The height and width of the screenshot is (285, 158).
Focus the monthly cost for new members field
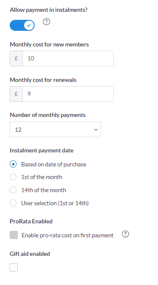[68, 58]
